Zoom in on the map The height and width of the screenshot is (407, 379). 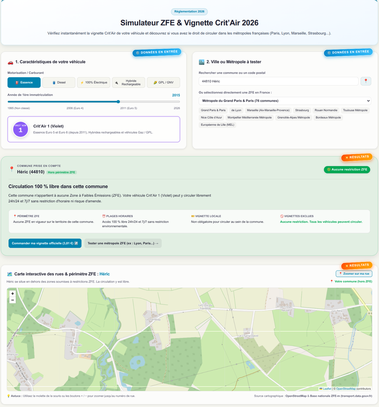point(12,294)
